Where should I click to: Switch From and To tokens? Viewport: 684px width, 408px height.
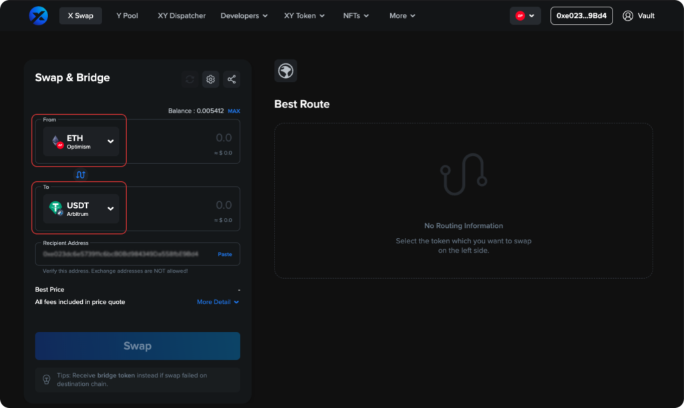[x=81, y=175]
